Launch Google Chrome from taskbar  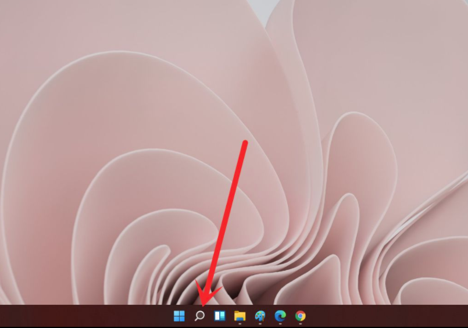point(301,316)
